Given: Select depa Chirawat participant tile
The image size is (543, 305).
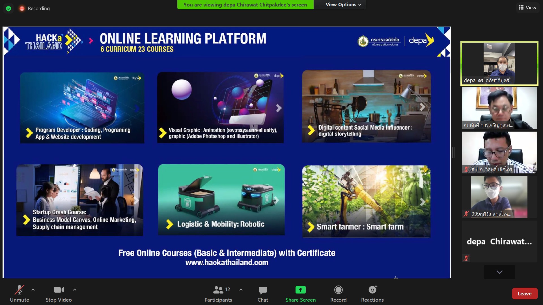Looking at the screenshot, I should (x=499, y=241).
